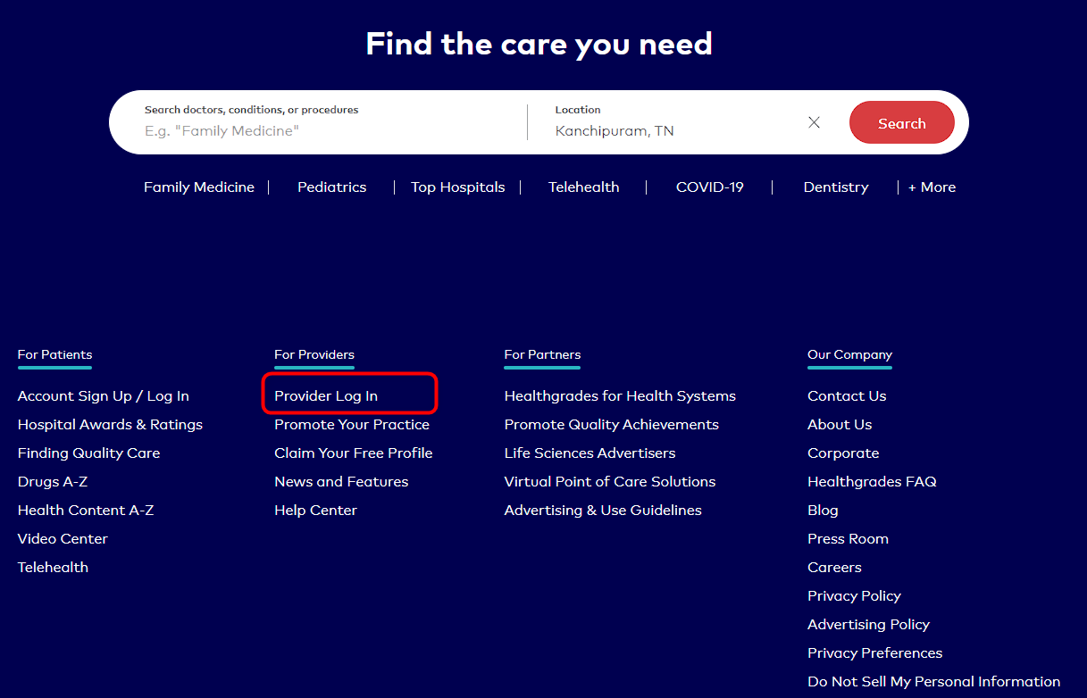Image resolution: width=1087 pixels, height=698 pixels.
Task: Open the Pediatrics quick link
Action: 332,187
